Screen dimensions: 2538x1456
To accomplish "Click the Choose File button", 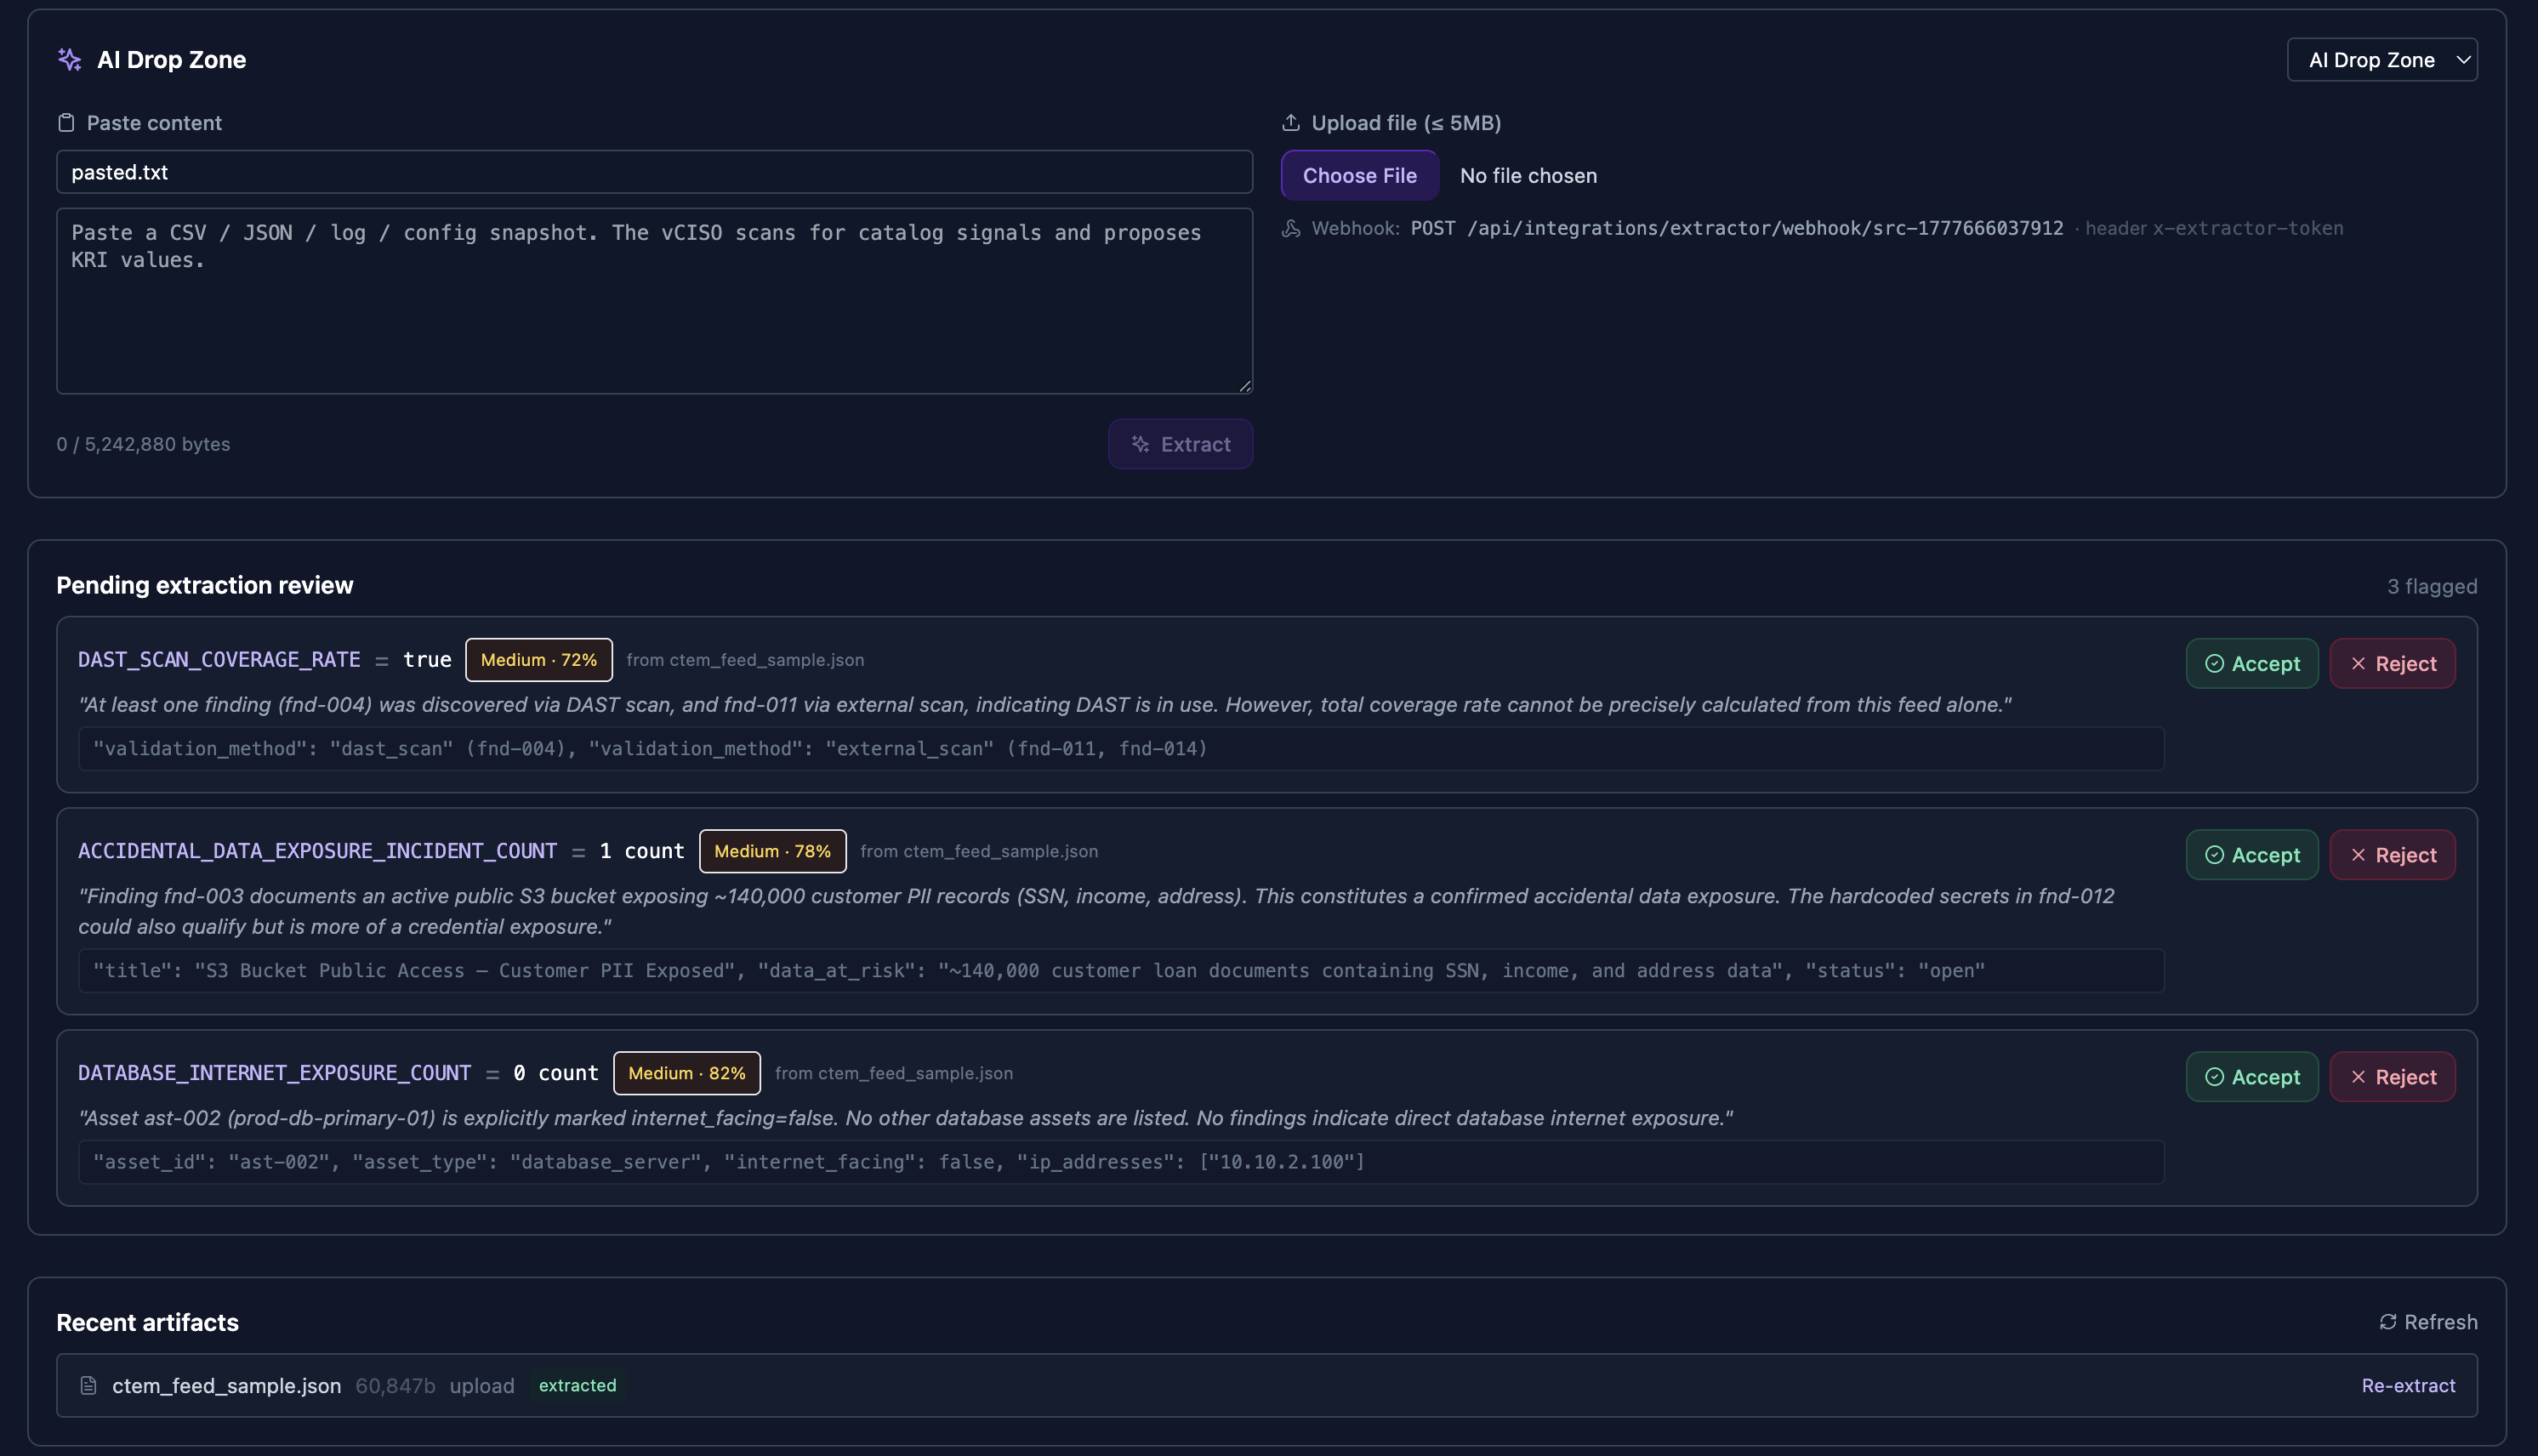I will click(1359, 176).
